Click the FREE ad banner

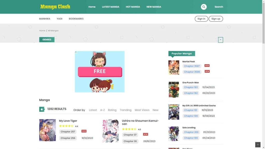click(x=100, y=72)
